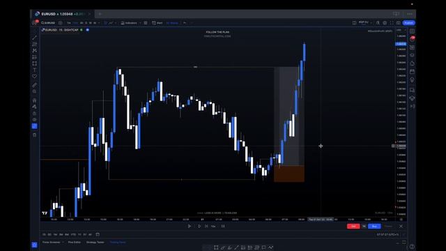Click the trash remove drawings icon

pyautogui.click(x=34, y=135)
